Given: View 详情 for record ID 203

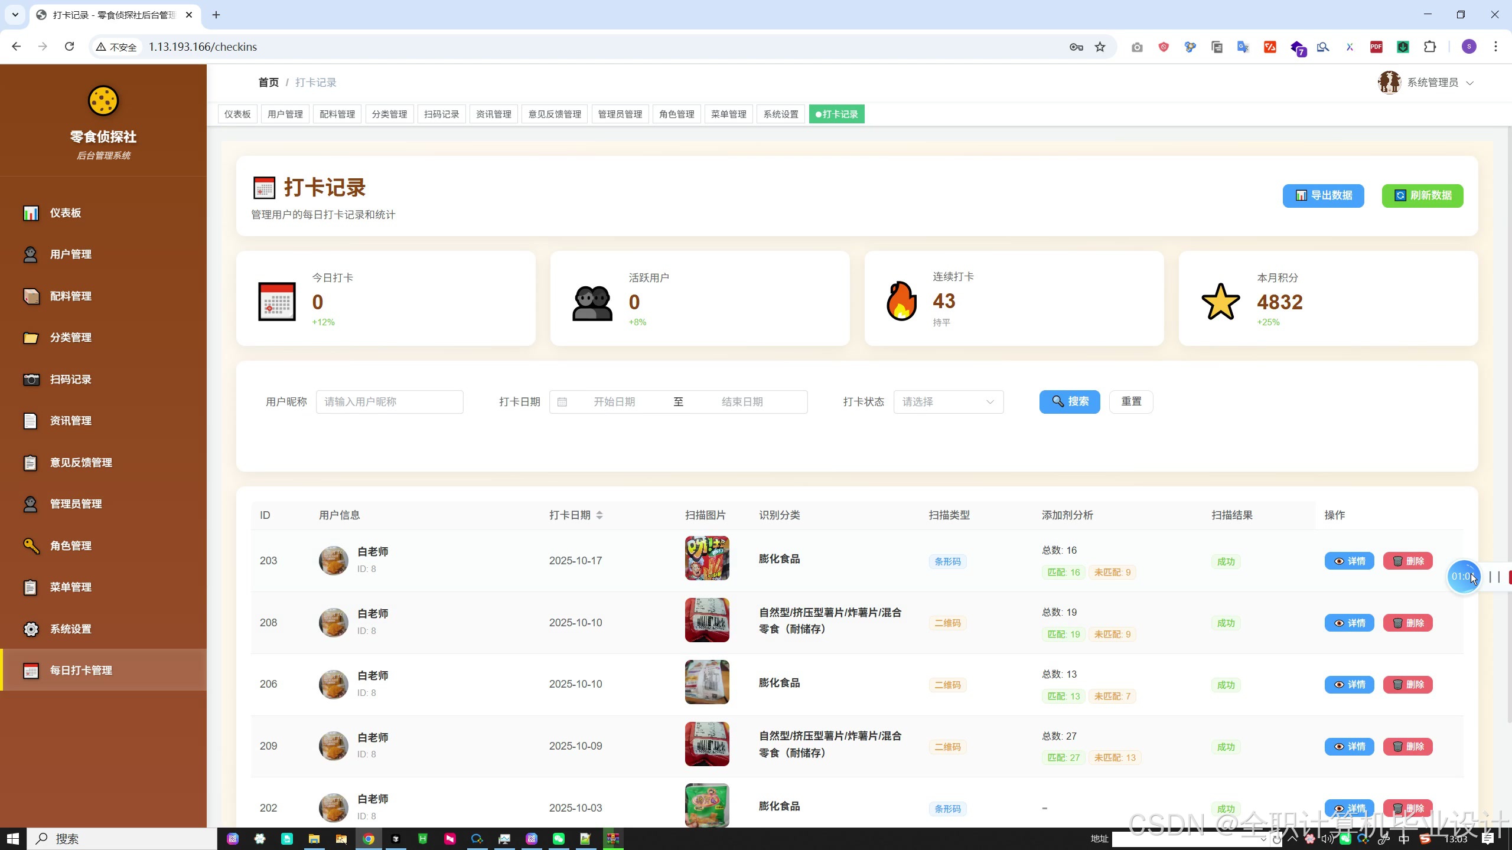Looking at the screenshot, I should click(1349, 561).
